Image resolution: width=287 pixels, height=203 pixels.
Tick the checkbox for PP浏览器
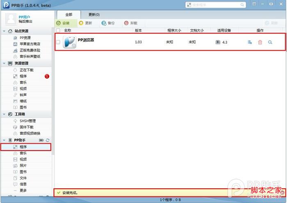click(x=58, y=42)
